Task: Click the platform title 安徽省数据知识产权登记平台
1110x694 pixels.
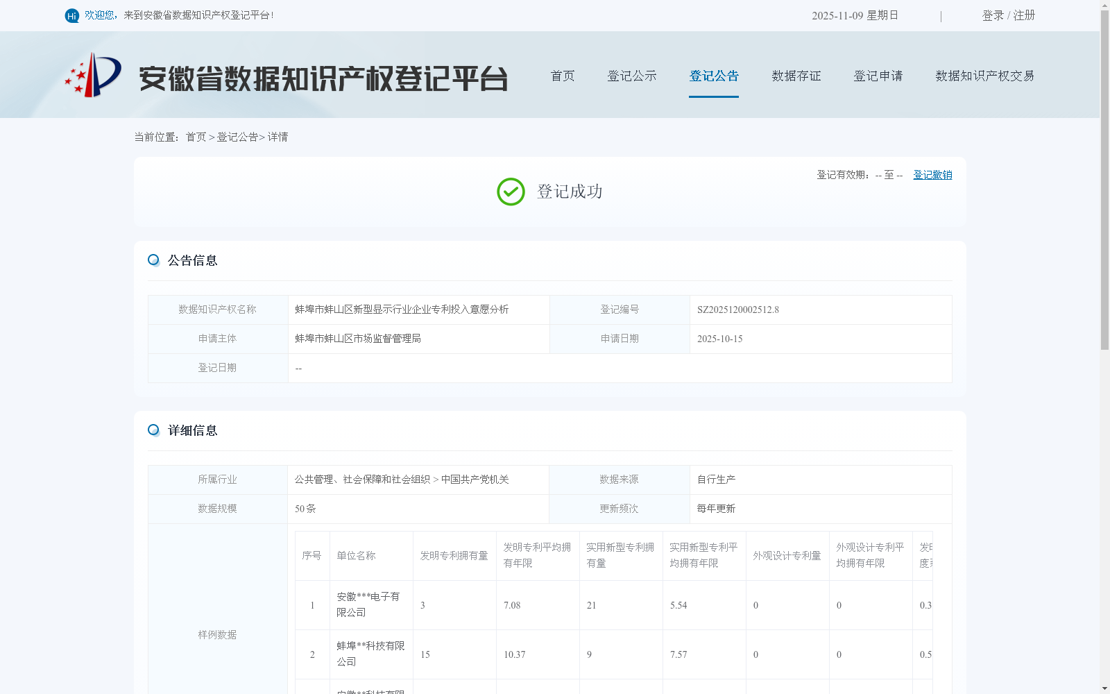Action: (x=323, y=79)
